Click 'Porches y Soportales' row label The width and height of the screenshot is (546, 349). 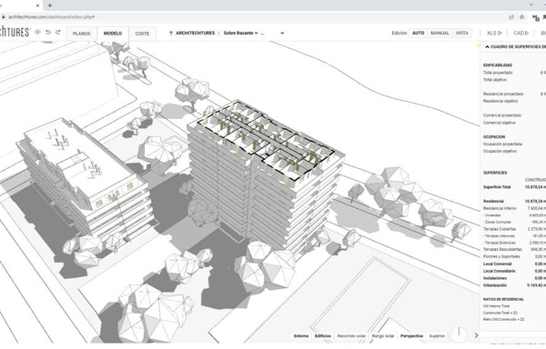(x=501, y=256)
